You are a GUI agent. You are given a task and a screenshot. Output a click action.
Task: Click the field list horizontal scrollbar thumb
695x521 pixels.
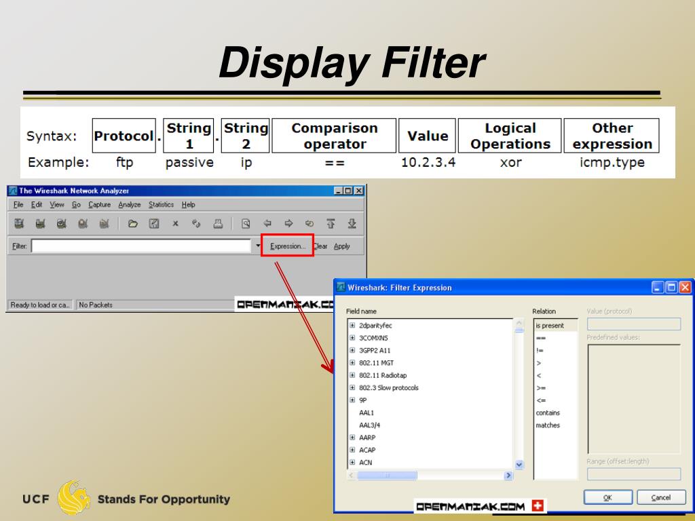point(387,476)
